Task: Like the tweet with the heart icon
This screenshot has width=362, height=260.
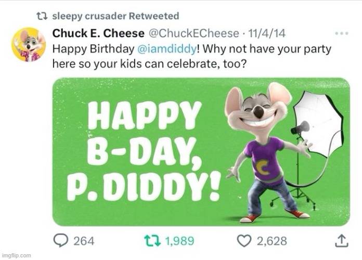Action: (244, 240)
